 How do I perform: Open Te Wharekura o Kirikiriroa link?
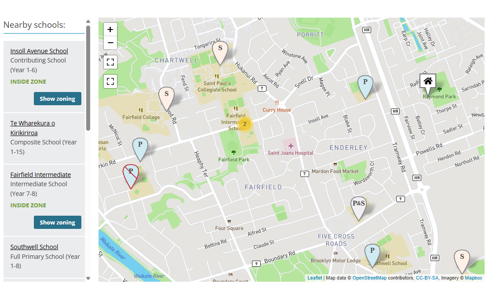click(33, 128)
